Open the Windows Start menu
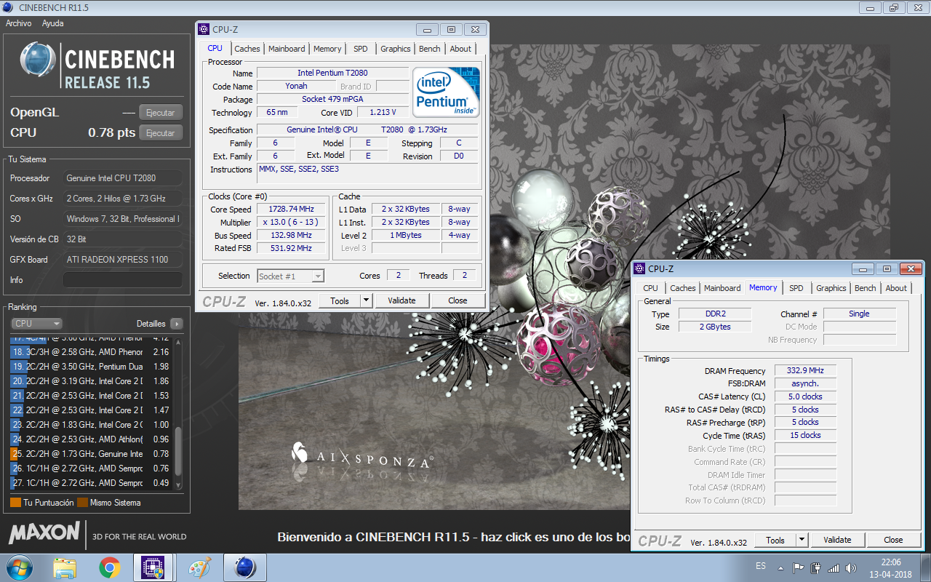 point(19,567)
